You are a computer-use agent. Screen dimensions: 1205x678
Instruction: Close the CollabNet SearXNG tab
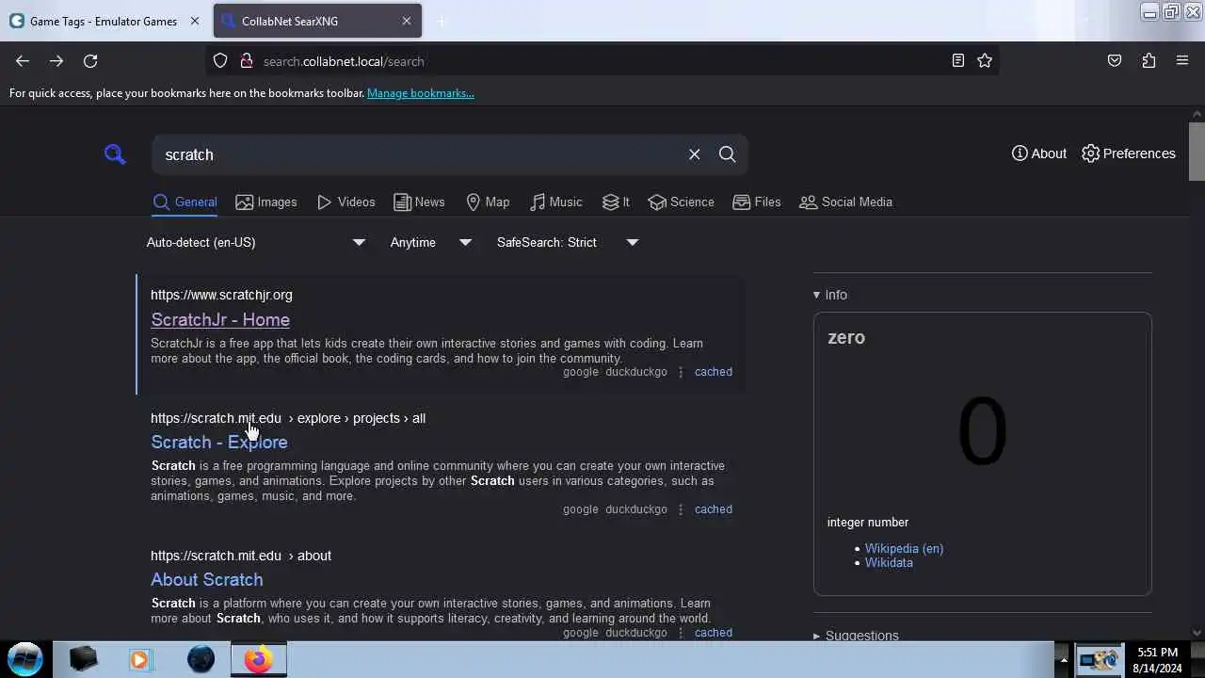pos(407,21)
